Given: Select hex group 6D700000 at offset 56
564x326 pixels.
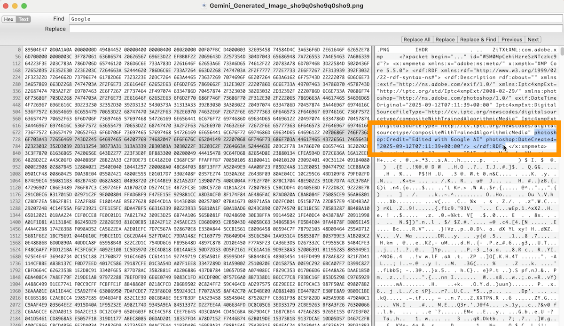Looking at the screenshot, I should click(x=36, y=56).
